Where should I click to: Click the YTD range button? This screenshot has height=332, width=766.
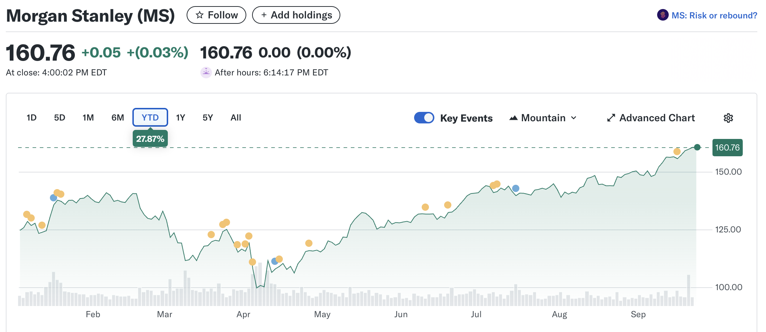(150, 118)
